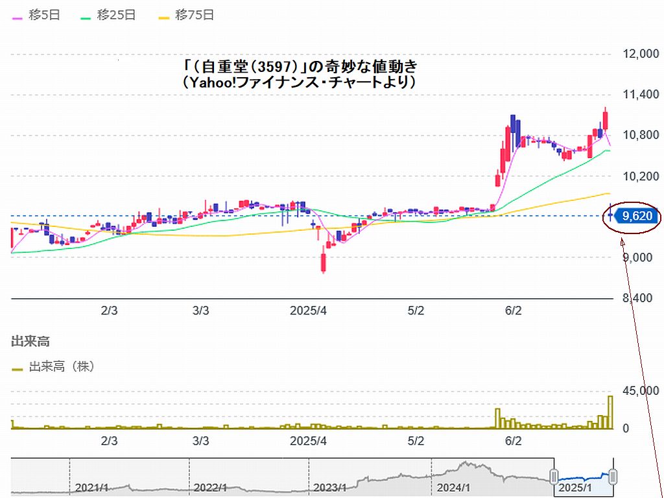The width and height of the screenshot is (664, 498).
Task: Click the 5/2 date label under volume chart
Action: point(416,441)
